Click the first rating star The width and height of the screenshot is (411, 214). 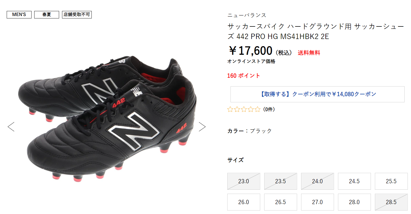coord(230,109)
